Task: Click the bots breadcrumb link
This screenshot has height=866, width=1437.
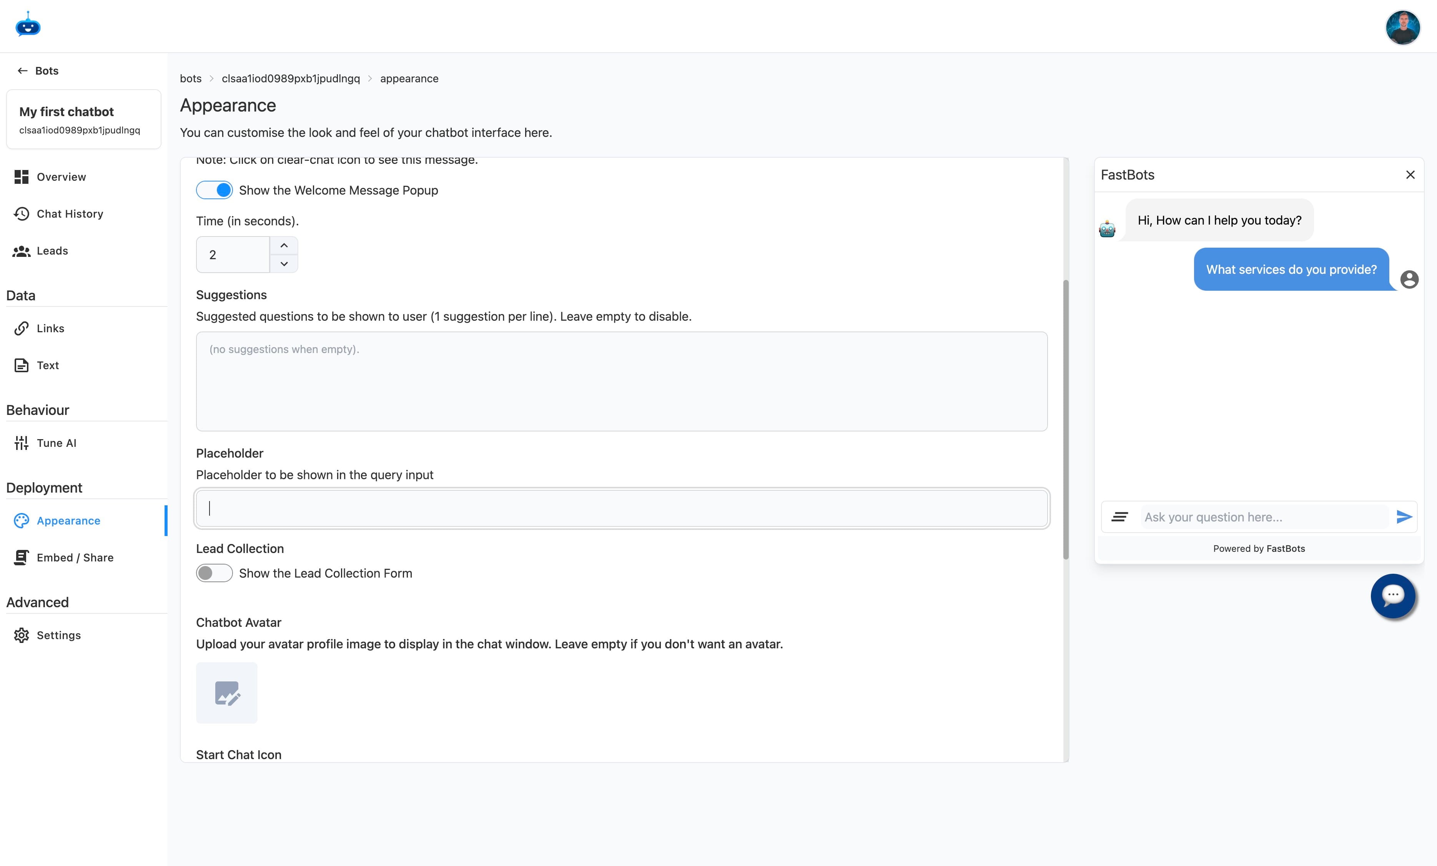Action: pos(190,78)
